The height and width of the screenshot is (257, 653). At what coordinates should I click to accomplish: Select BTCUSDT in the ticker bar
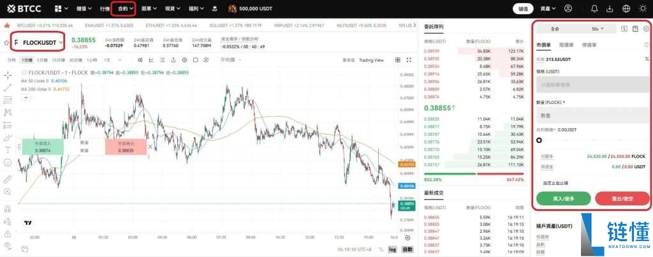[45, 26]
